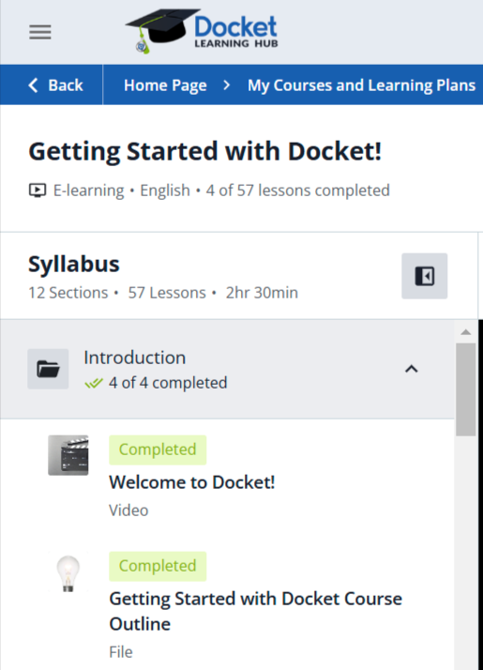Open the hamburger menu

pyautogui.click(x=40, y=32)
